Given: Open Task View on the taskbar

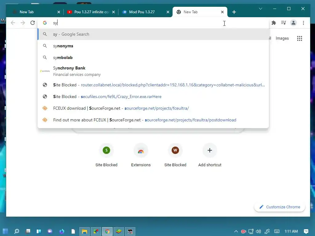Looking at the screenshot, I should (x=28, y=231).
